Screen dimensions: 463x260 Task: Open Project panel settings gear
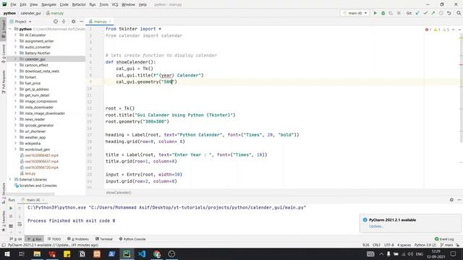[x=73, y=22]
